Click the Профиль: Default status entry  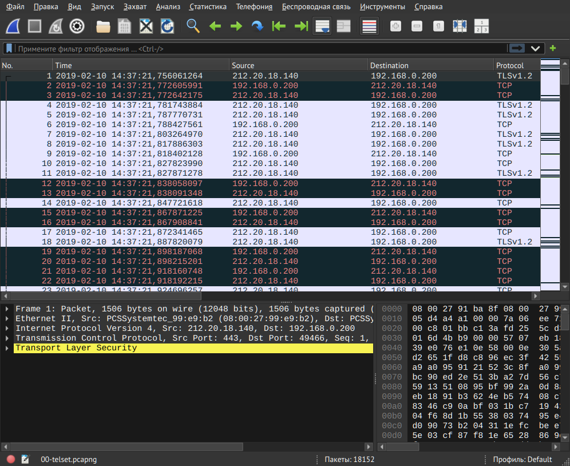point(522,460)
